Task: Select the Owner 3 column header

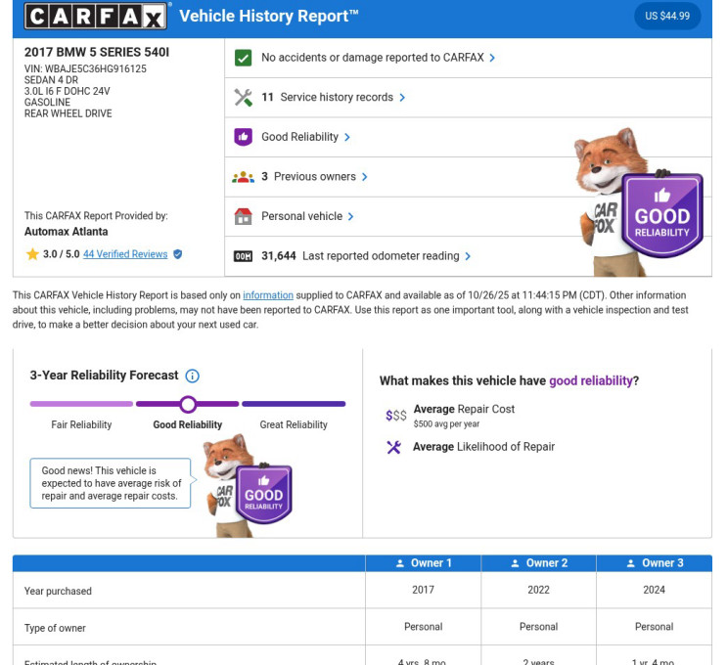Action: click(654, 563)
